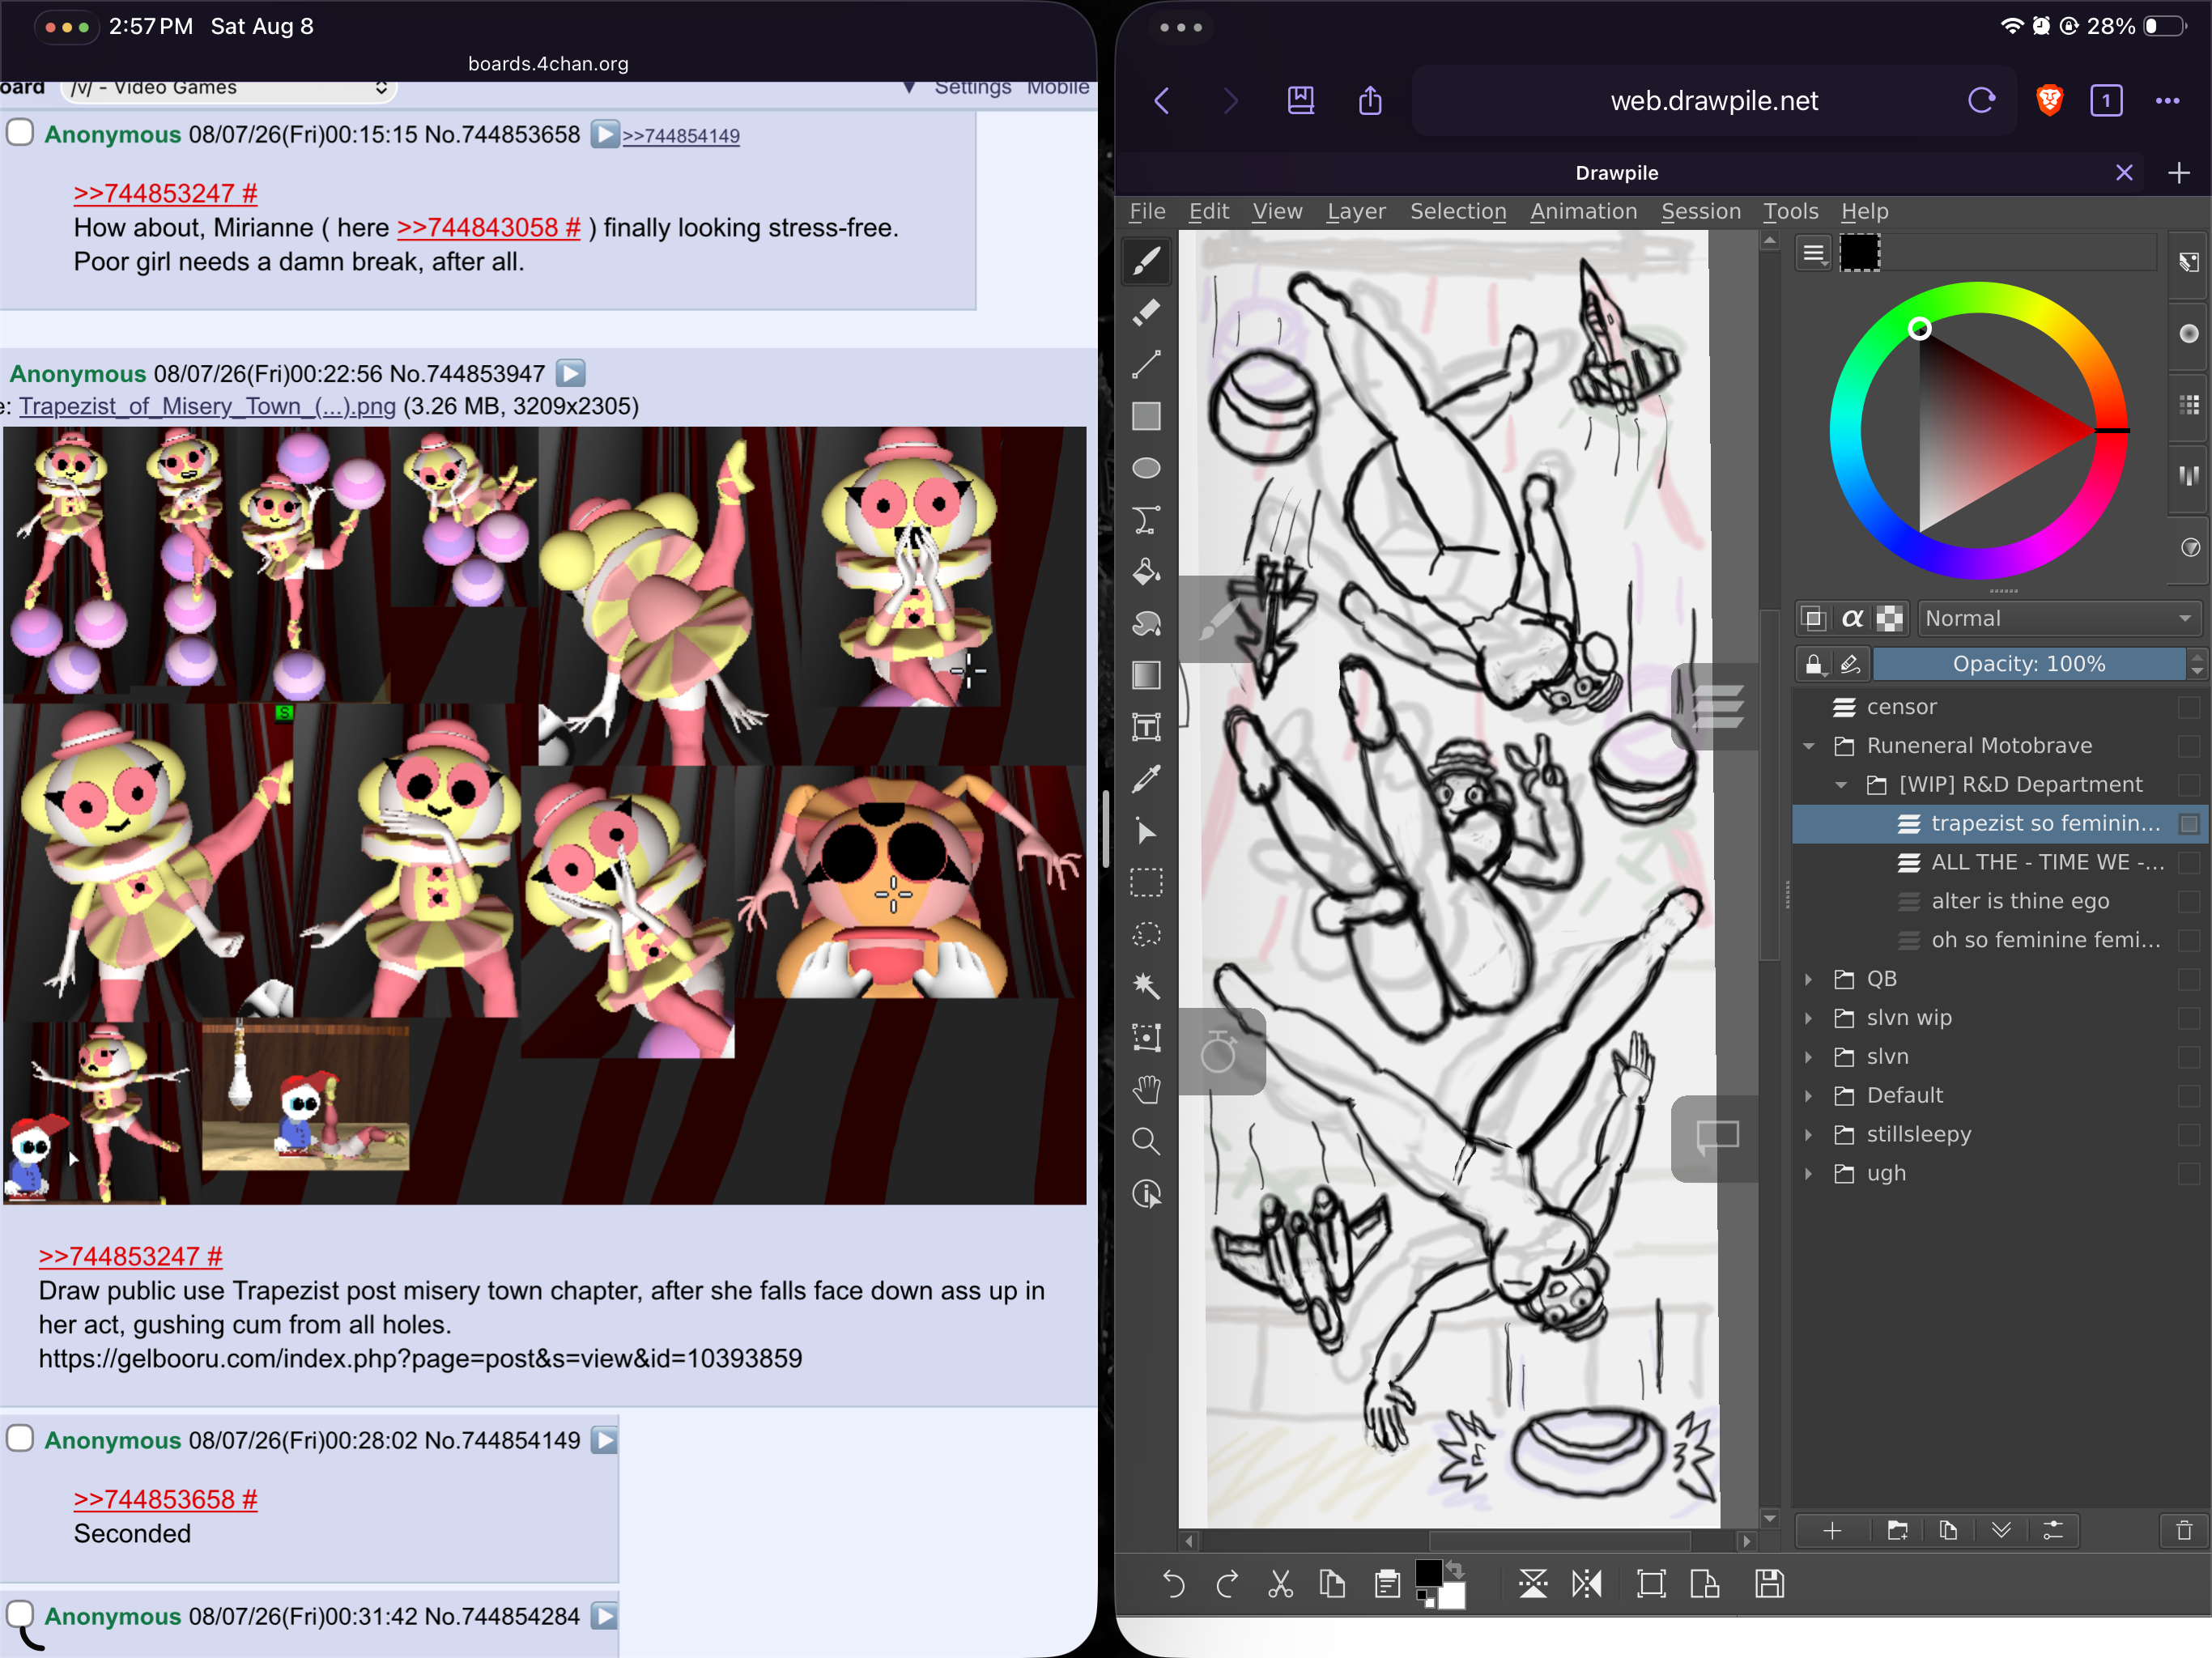The height and width of the screenshot is (1658, 2212).
Task: Collapse the [WIP] R&D Department group
Action: [1840, 785]
